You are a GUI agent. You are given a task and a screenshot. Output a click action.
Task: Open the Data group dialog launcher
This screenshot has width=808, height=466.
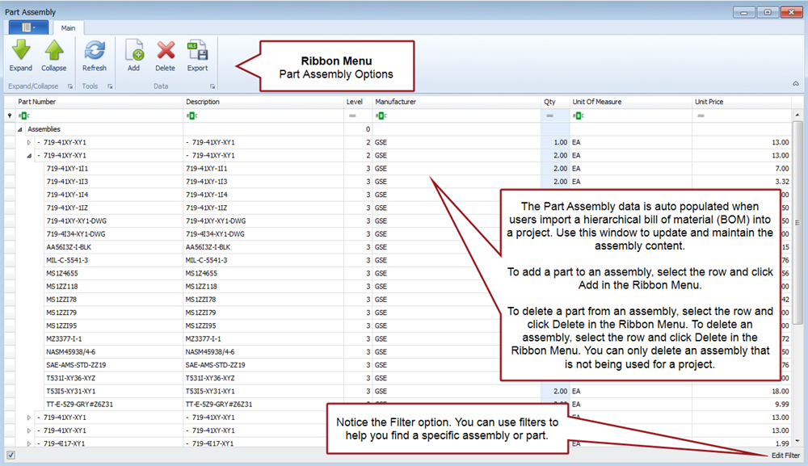(x=213, y=86)
